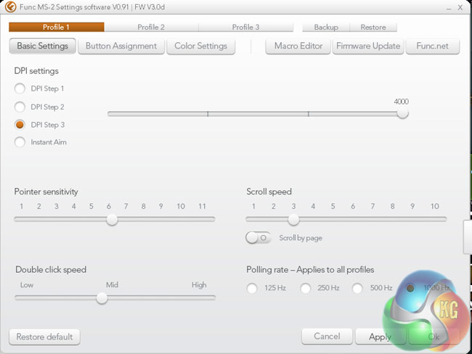Viewport: 472px width, 354px height.
Task: Click the Cancel button
Action: pos(327,337)
